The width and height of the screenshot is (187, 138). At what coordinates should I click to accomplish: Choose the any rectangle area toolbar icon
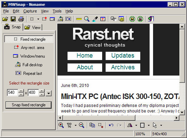point(44,19)
